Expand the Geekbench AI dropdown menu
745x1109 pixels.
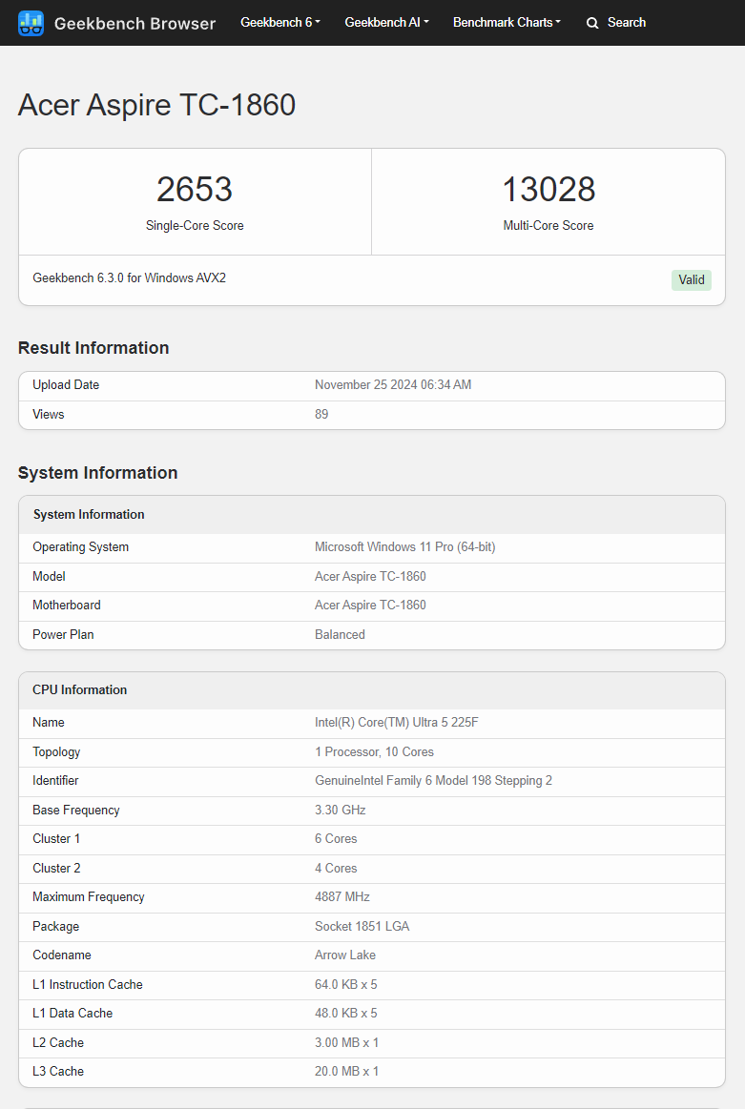386,22
